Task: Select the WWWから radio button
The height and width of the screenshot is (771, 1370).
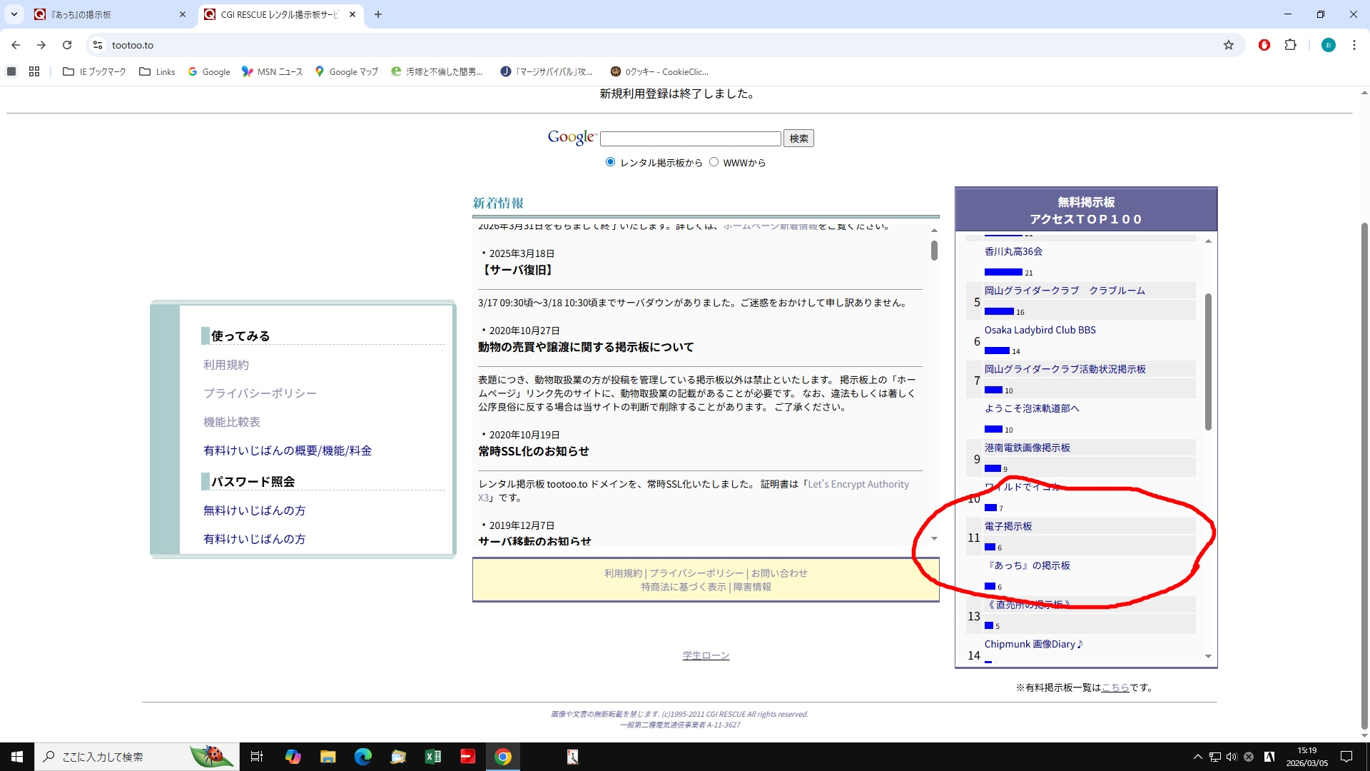Action: pos(714,162)
